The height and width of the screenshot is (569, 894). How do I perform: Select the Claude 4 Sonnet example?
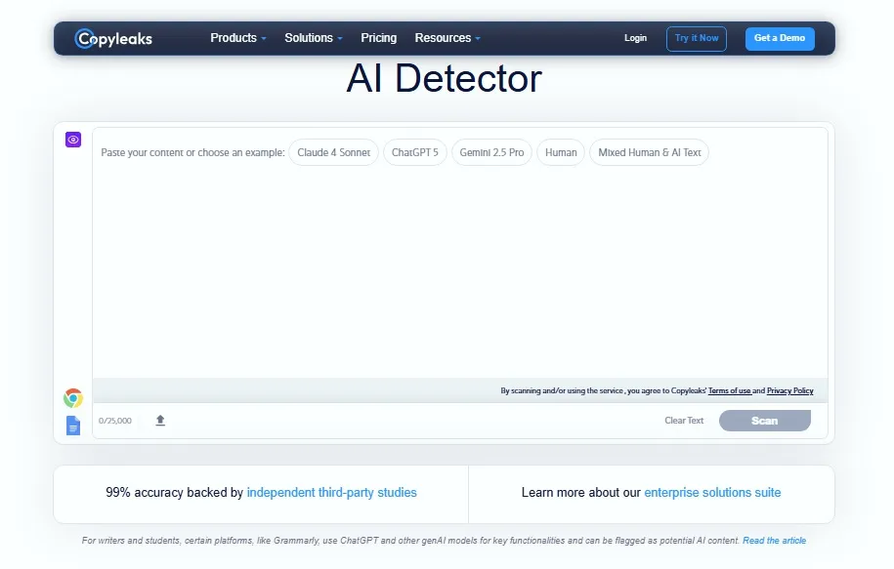pyautogui.click(x=333, y=152)
